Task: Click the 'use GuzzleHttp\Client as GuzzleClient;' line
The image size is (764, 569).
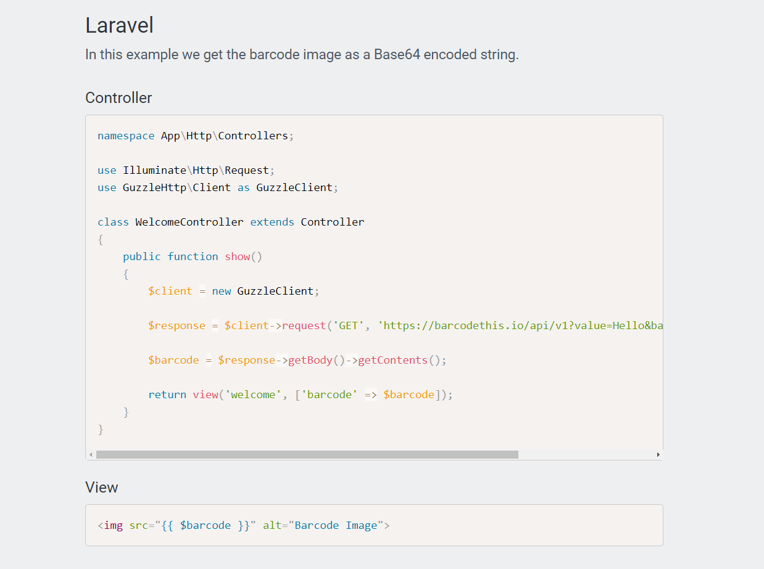Action: [x=218, y=187]
